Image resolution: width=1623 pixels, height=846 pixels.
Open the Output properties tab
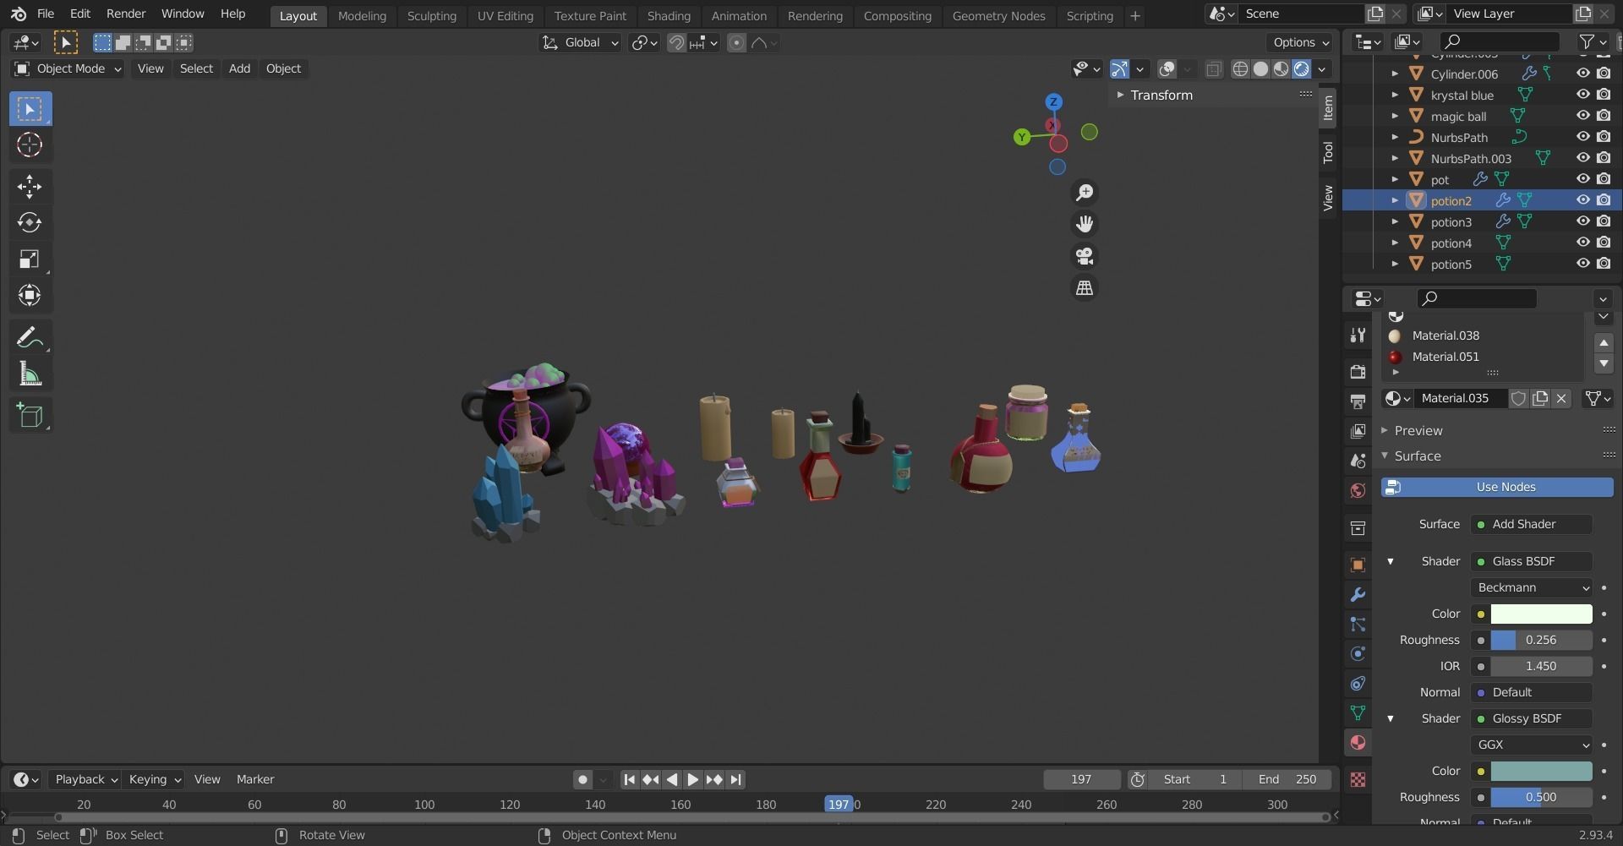(x=1358, y=401)
